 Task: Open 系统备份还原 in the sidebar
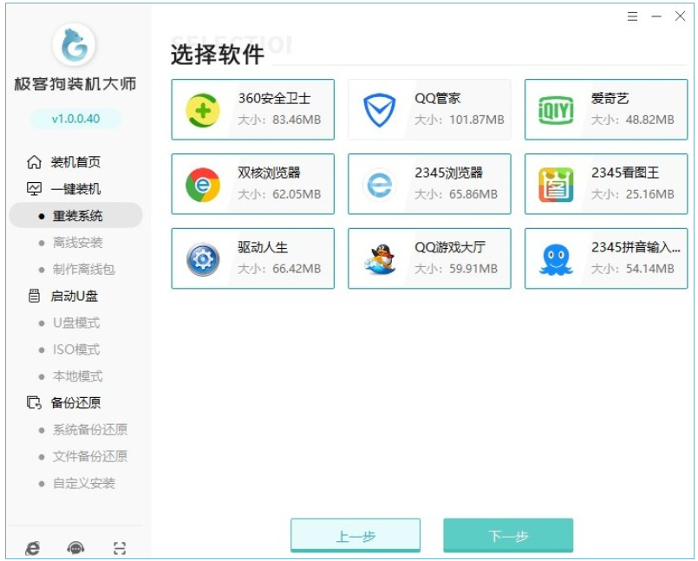[x=90, y=429]
